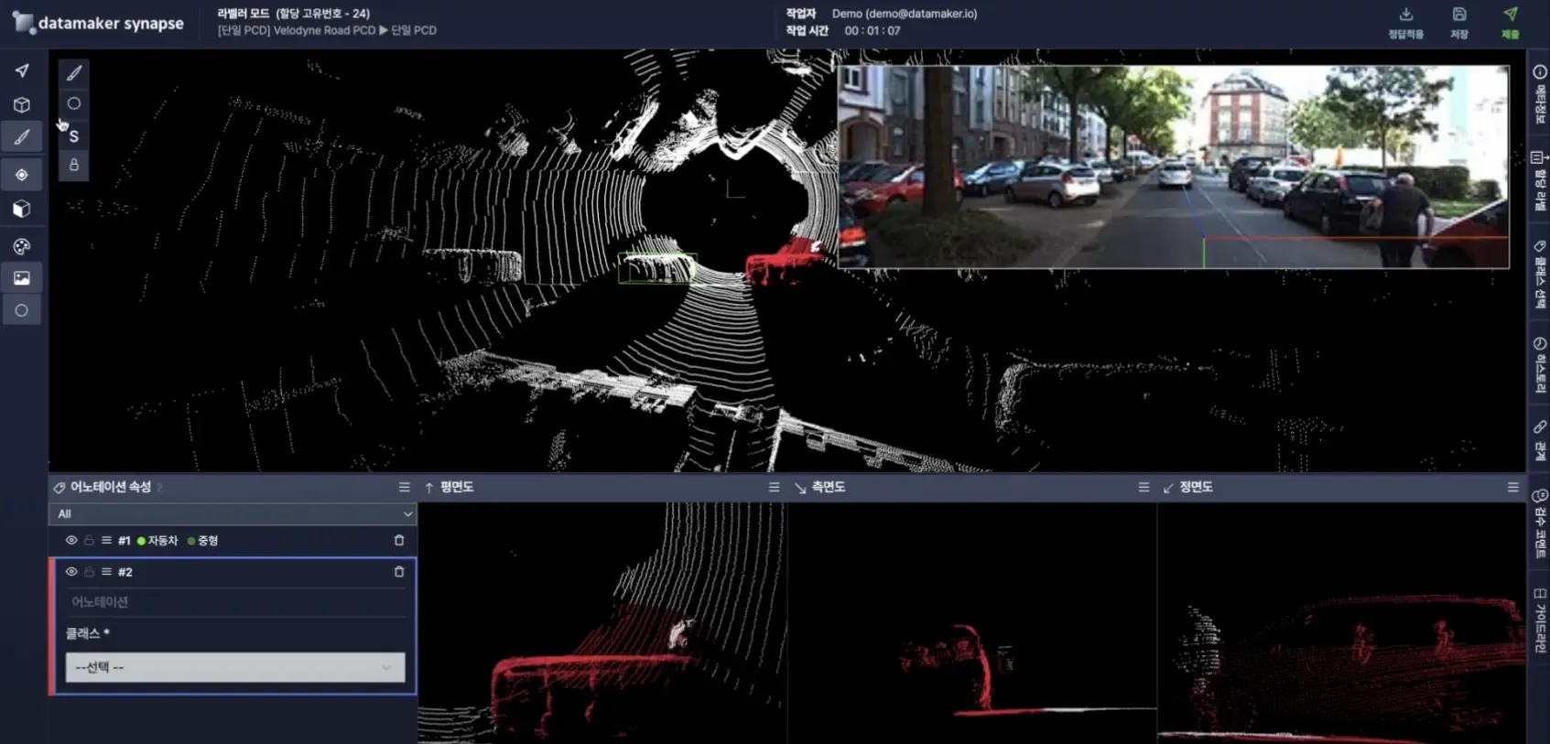Click the 저장 save button
The image size is (1550, 744).
click(x=1459, y=22)
